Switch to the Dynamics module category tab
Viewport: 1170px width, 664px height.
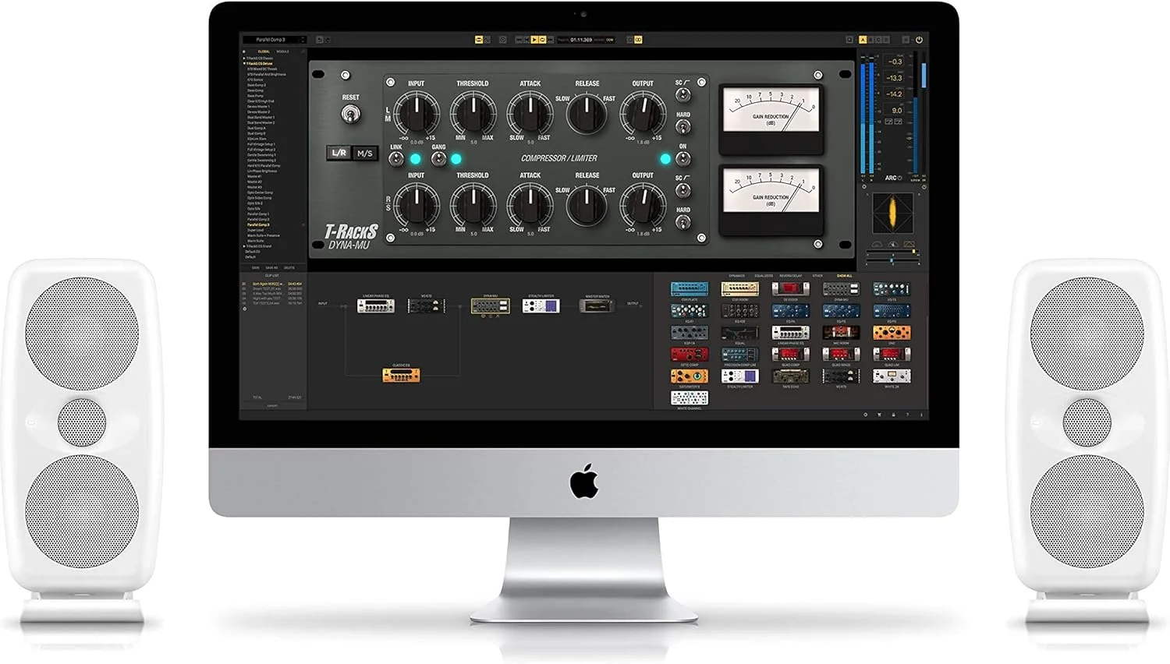(737, 276)
